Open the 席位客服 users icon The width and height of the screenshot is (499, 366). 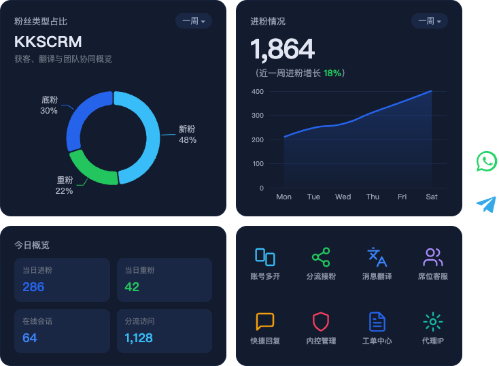click(x=433, y=256)
